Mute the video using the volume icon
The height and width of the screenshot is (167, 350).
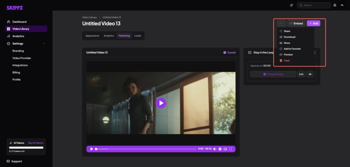pos(215,149)
